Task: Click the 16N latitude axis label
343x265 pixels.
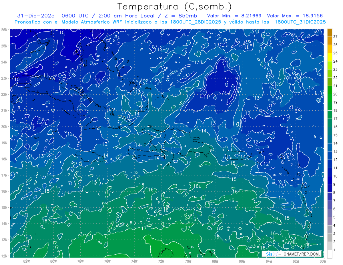Action: pyautogui.click(x=4, y=191)
